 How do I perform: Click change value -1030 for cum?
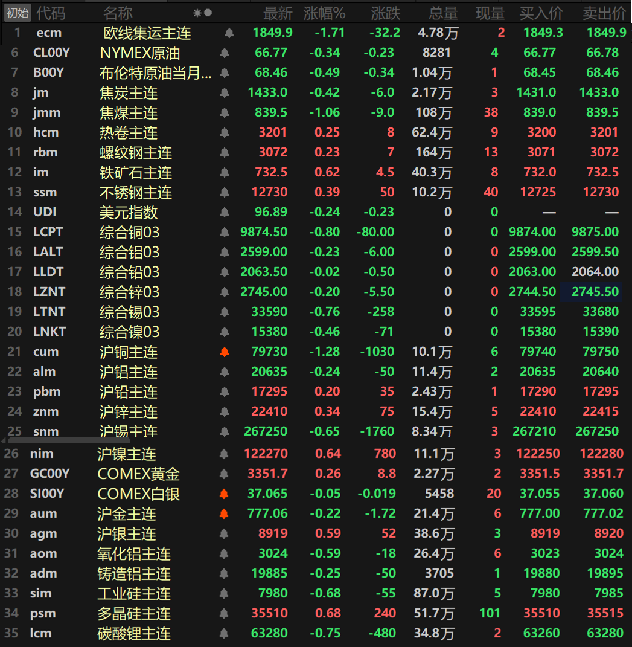click(x=377, y=352)
